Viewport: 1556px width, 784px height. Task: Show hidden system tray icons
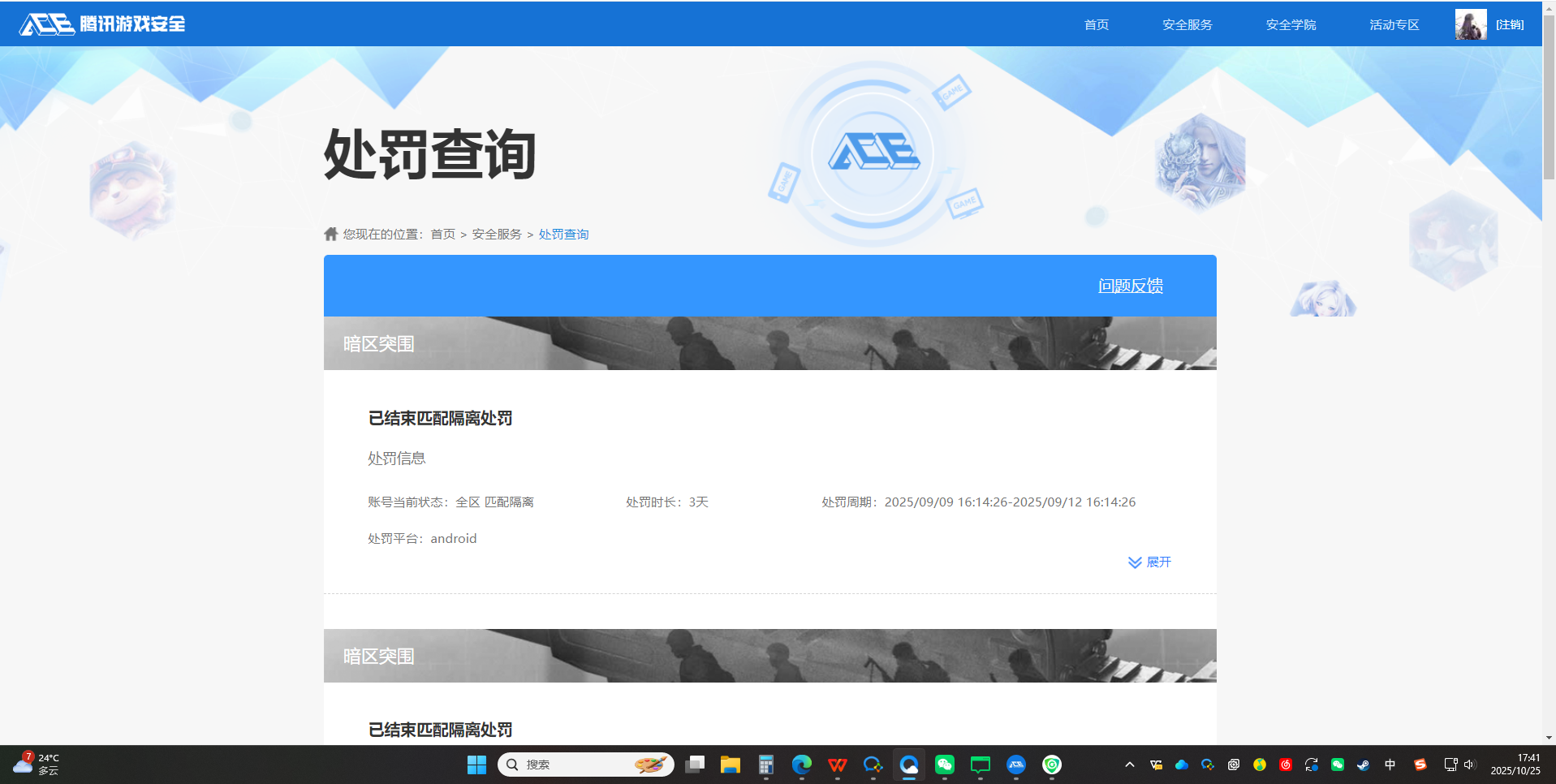point(1128,764)
